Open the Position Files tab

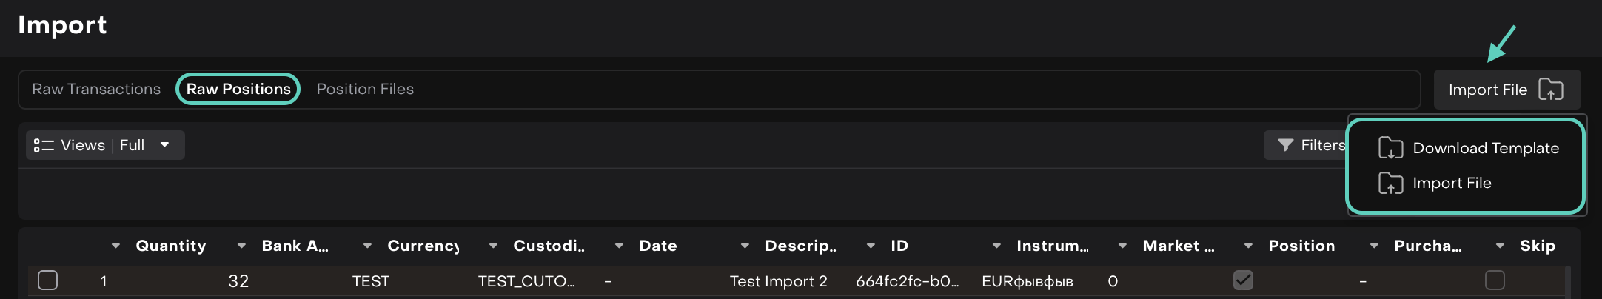(x=365, y=89)
